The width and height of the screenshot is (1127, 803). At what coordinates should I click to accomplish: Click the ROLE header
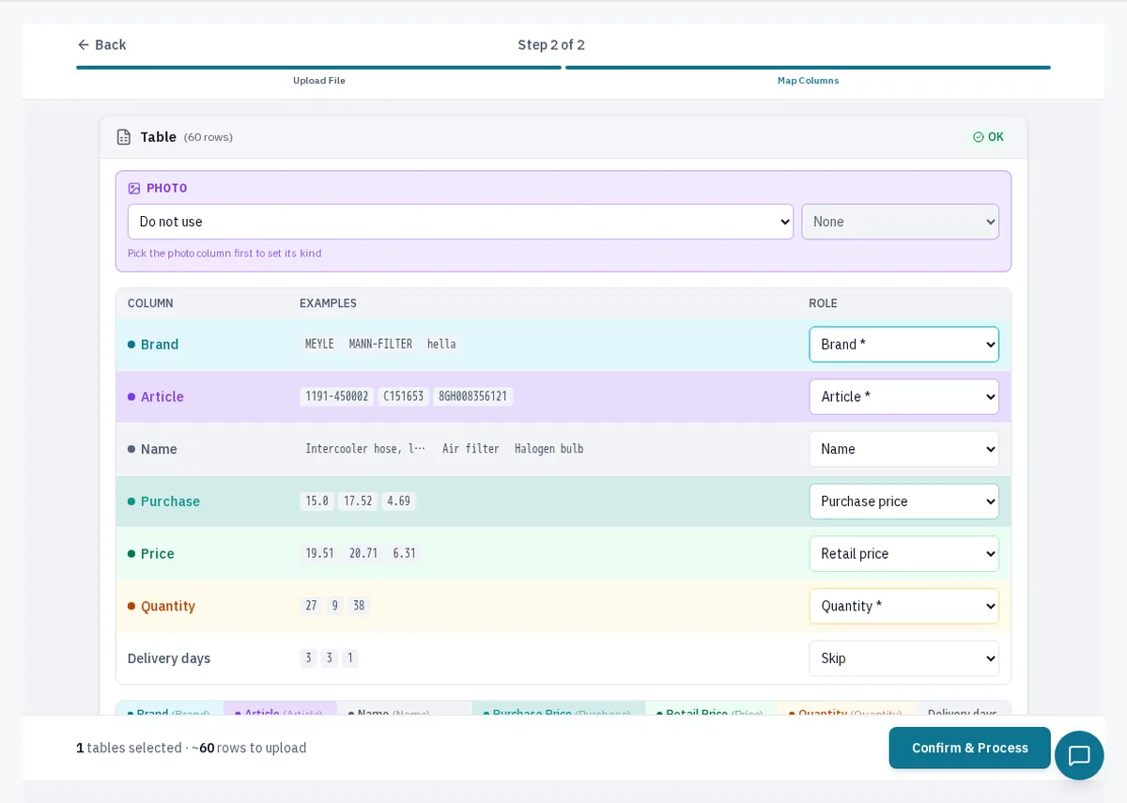click(x=823, y=303)
